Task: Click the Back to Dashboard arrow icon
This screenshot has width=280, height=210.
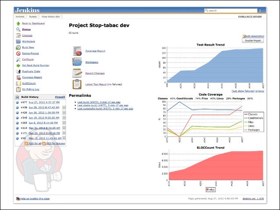Action: coord(18,24)
